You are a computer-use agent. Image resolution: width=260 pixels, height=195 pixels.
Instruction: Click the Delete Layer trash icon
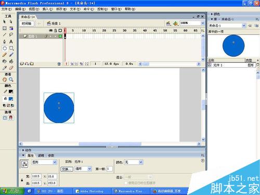click(59, 64)
